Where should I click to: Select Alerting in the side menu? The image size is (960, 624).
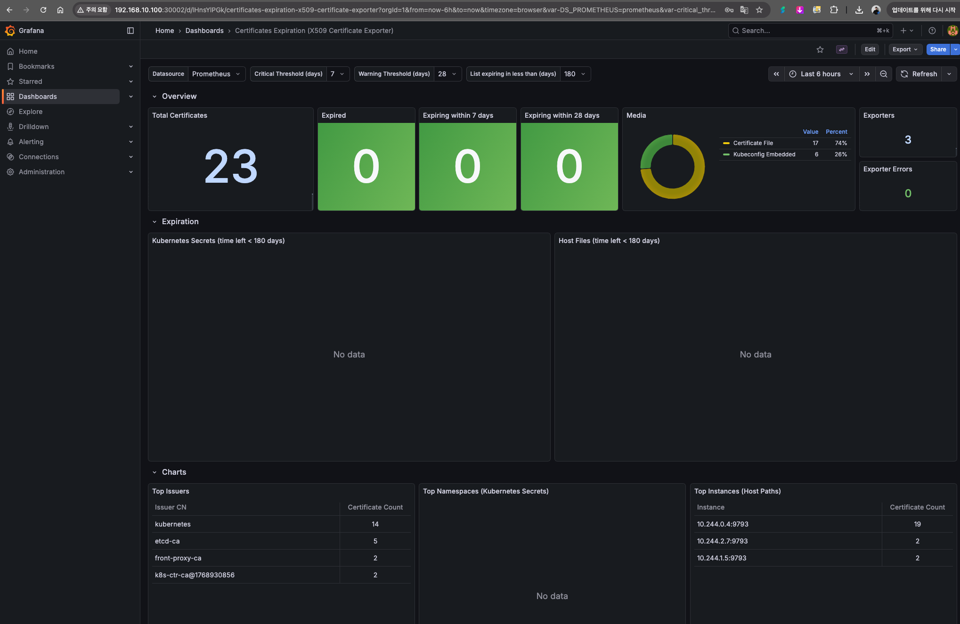(31, 142)
